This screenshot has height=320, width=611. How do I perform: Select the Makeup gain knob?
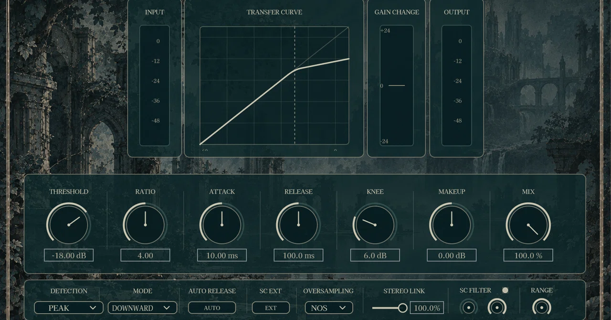452,224
